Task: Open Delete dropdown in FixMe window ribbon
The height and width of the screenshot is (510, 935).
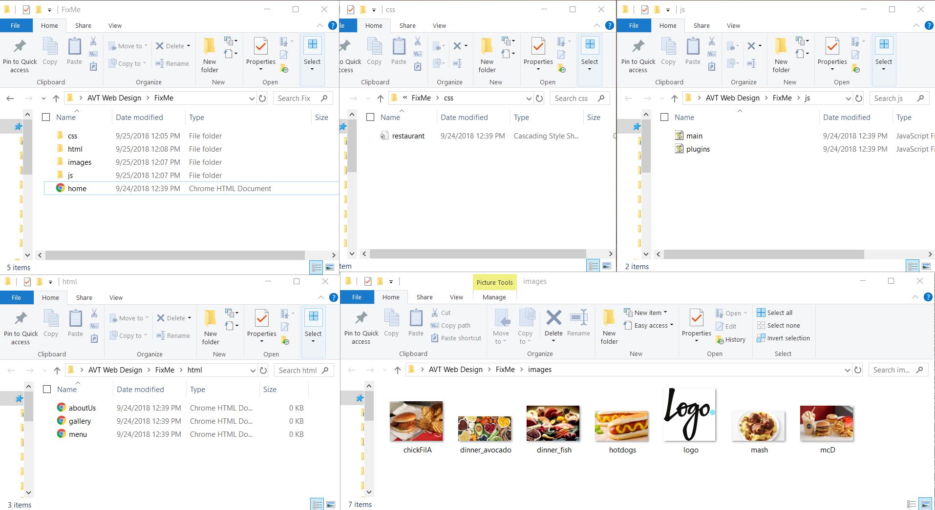Action: pos(189,46)
